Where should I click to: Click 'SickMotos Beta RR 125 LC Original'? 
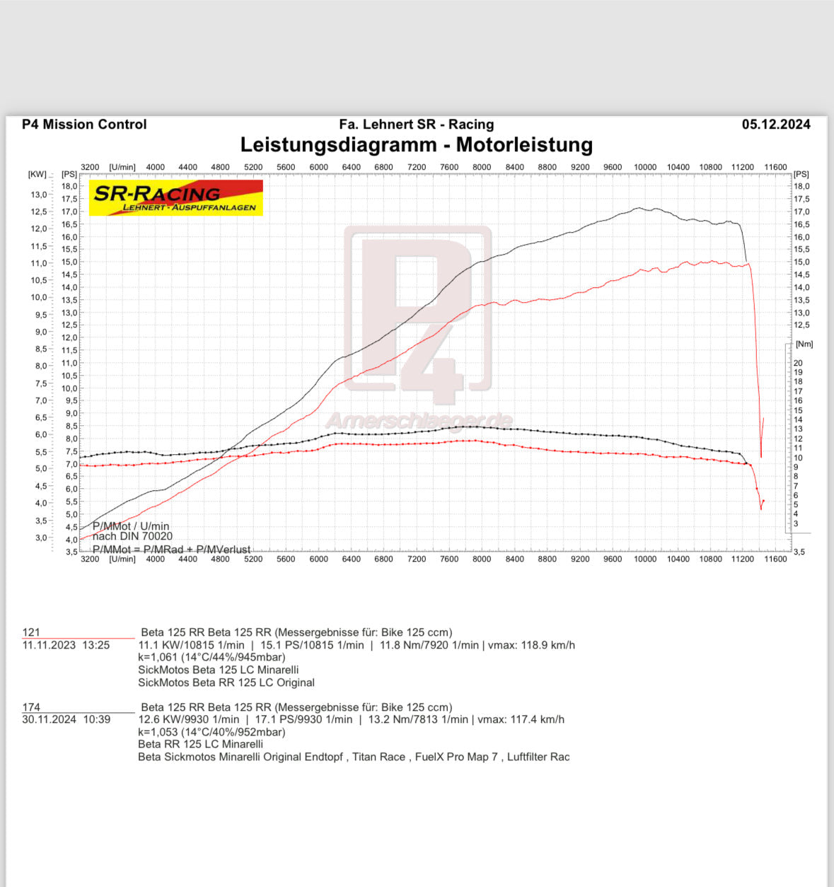[x=226, y=683]
